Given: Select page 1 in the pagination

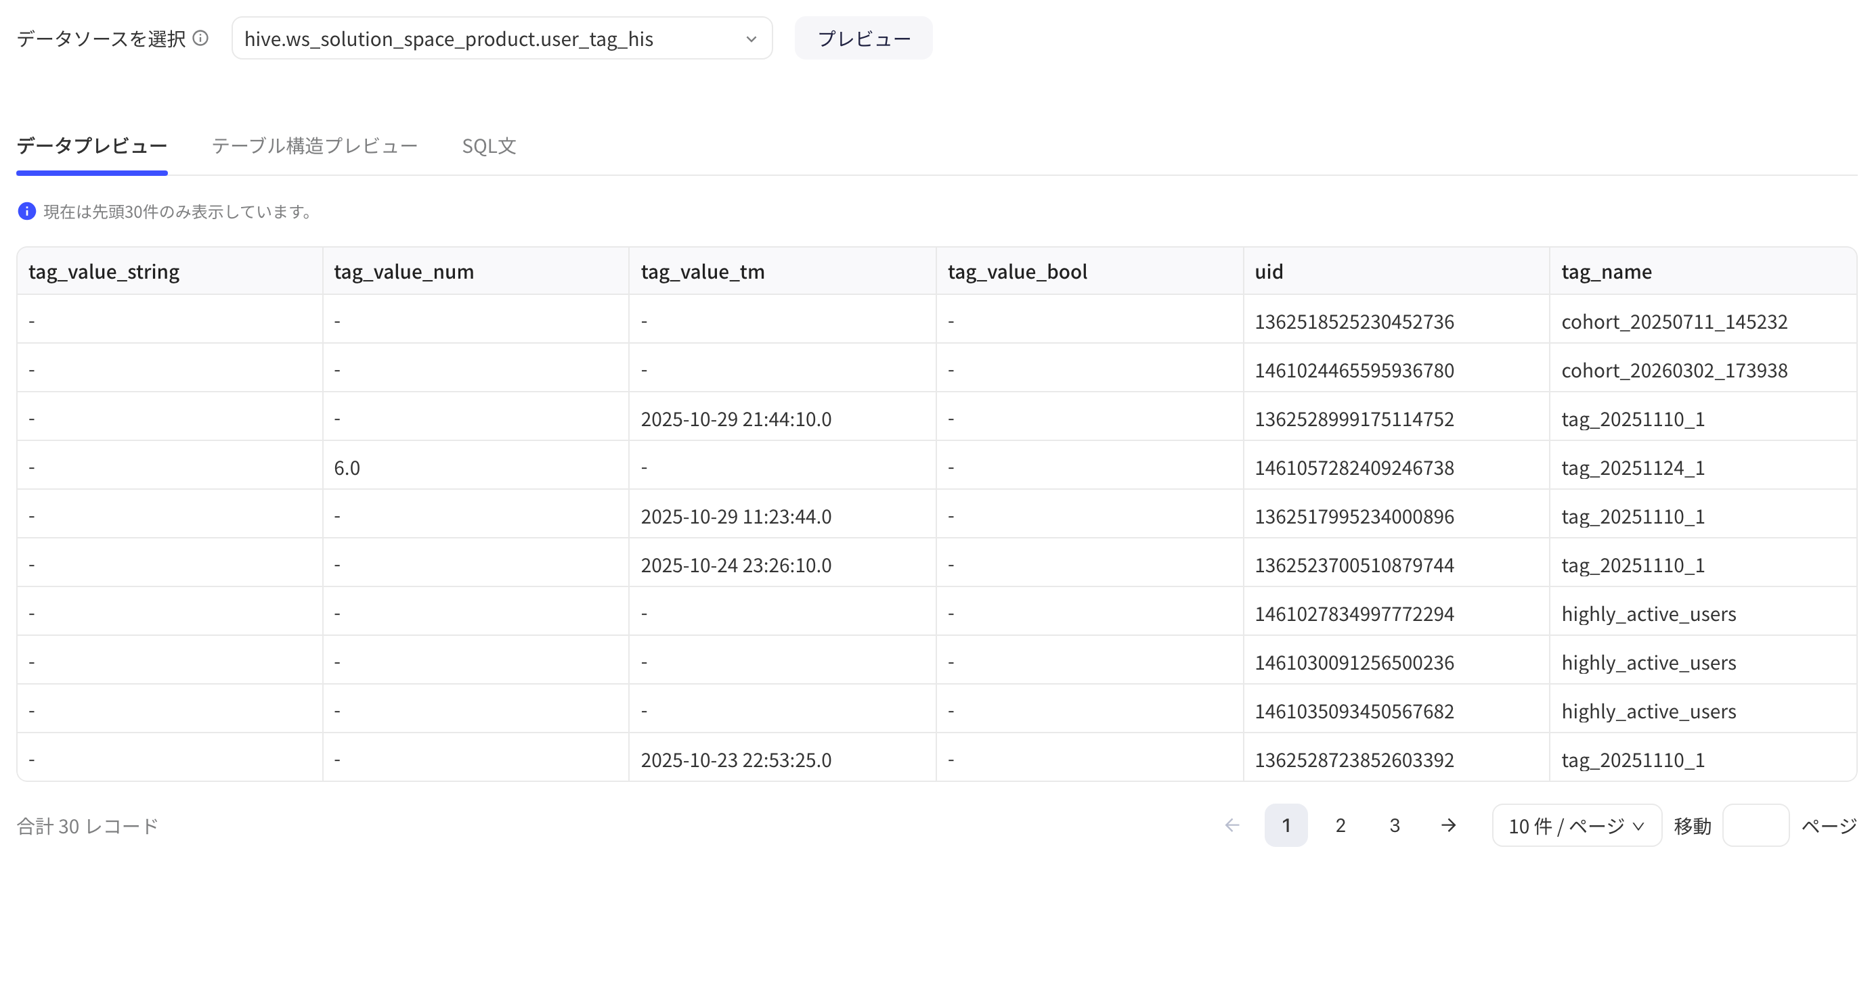Looking at the screenshot, I should click(x=1286, y=825).
